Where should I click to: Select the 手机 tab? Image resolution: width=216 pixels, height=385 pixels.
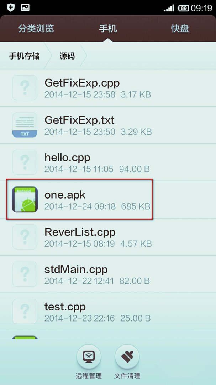point(108,29)
